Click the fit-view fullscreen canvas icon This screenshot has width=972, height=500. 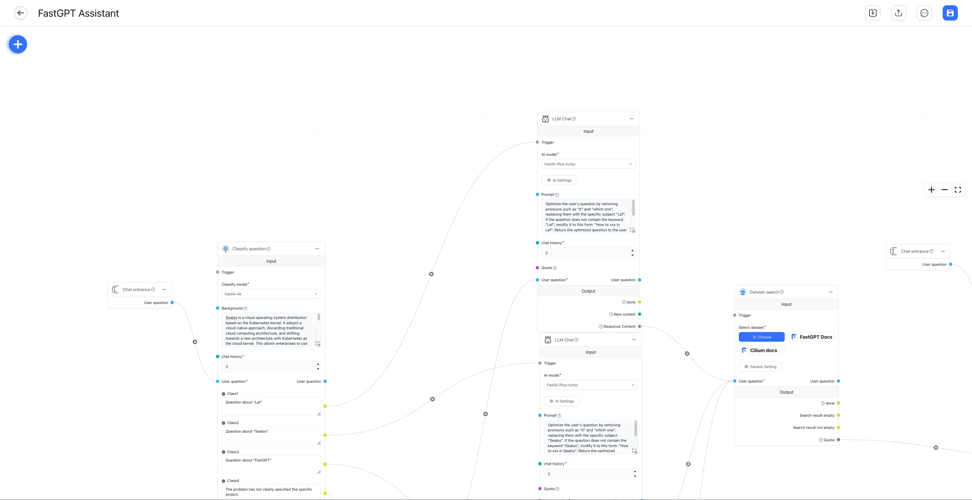[x=958, y=189]
